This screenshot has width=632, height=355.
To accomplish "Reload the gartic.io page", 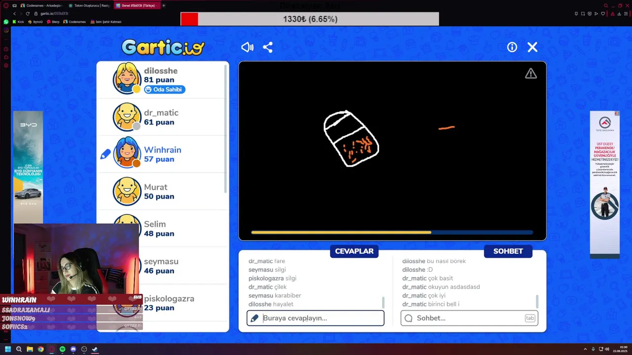I will click(28, 14).
